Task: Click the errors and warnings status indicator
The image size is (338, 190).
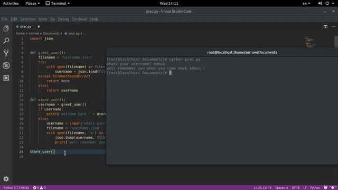Action: click(x=39, y=188)
